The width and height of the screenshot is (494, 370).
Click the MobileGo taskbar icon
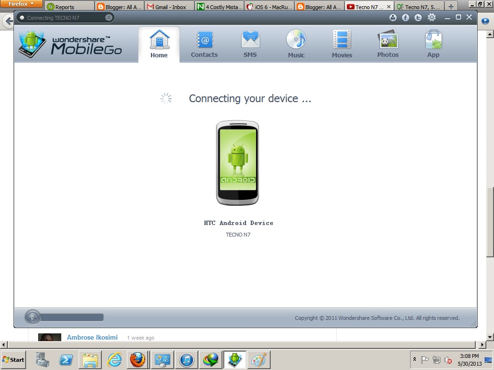pos(235,359)
